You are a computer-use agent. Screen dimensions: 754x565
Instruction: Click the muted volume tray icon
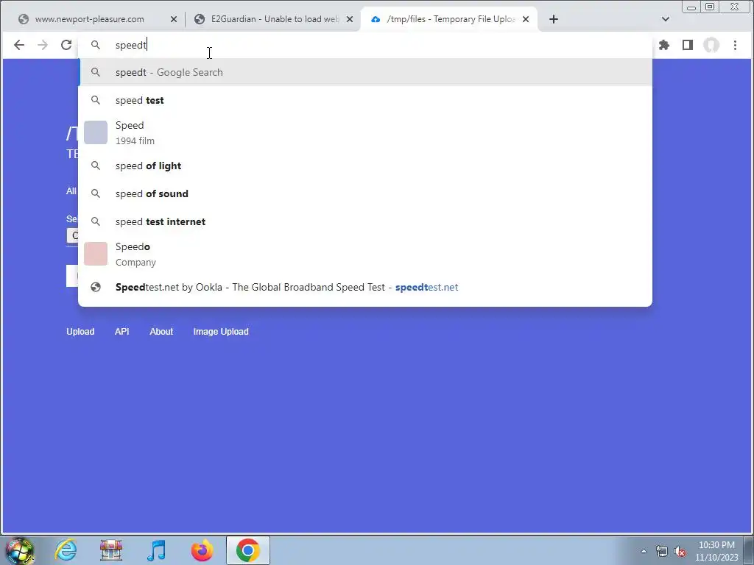[x=680, y=552]
